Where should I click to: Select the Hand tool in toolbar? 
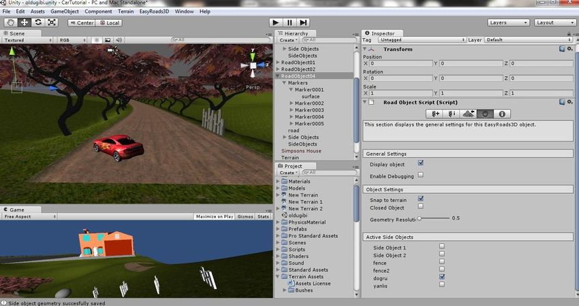tap(11, 22)
